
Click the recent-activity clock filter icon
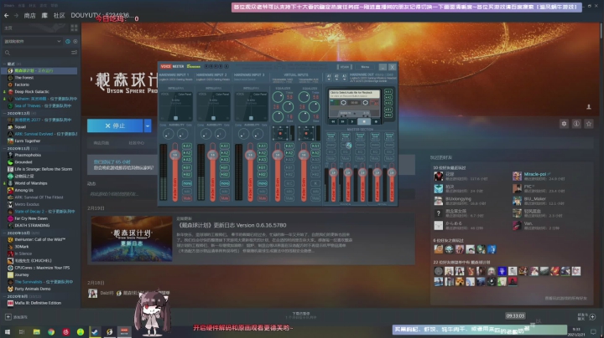point(68,41)
